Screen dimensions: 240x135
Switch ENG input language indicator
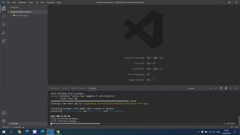(218, 132)
